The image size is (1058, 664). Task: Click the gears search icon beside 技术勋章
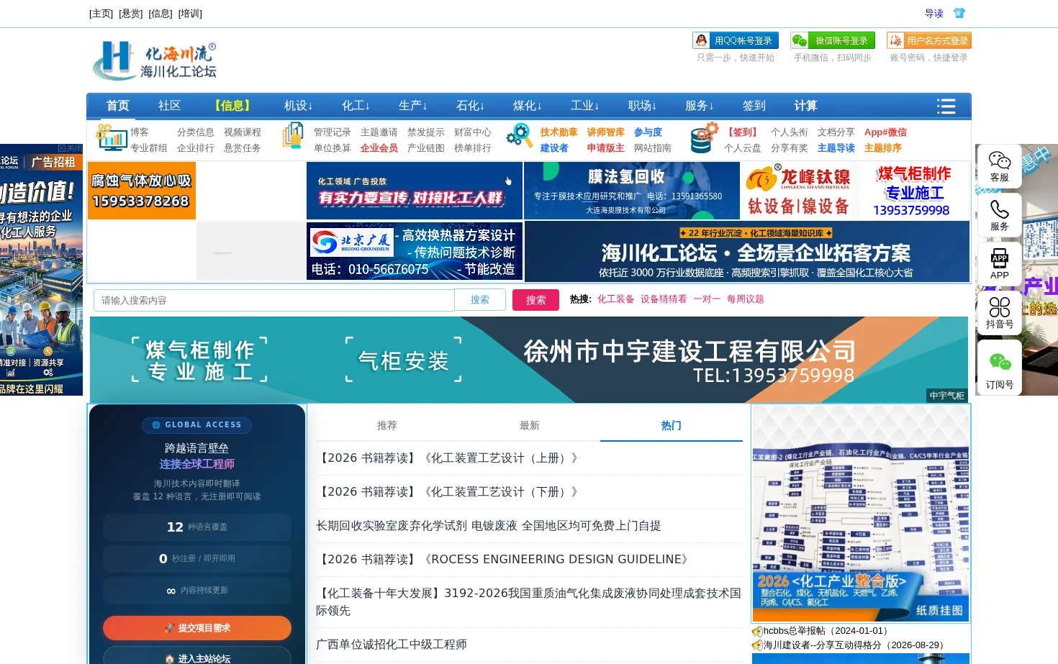click(x=519, y=135)
